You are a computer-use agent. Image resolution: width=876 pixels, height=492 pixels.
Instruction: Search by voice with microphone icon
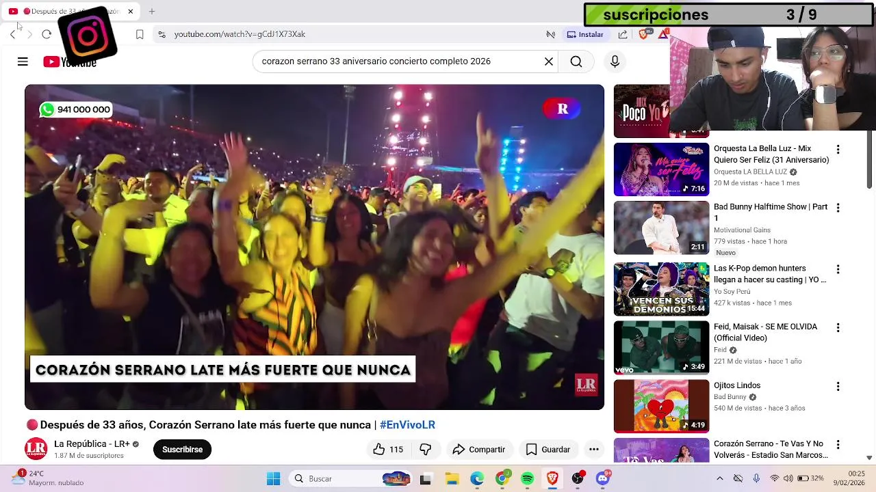coord(615,61)
